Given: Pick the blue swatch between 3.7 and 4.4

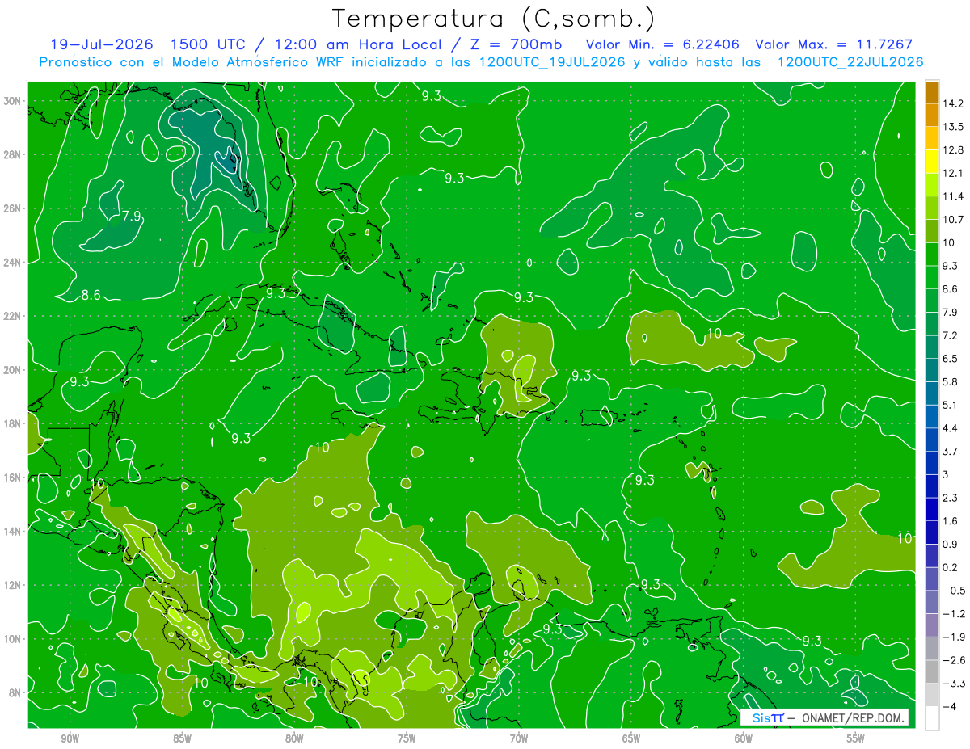Looking at the screenshot, I should pos(932,440).
